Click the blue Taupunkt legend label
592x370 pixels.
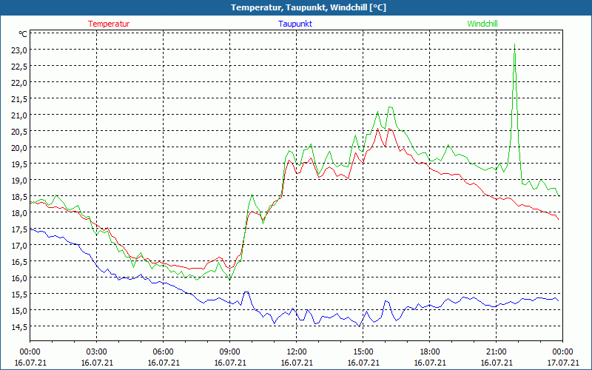tap(295, 24)
